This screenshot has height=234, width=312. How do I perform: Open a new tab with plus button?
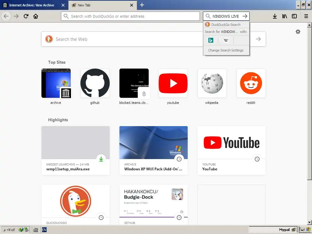pyautogui.click(x=142, y=5)
